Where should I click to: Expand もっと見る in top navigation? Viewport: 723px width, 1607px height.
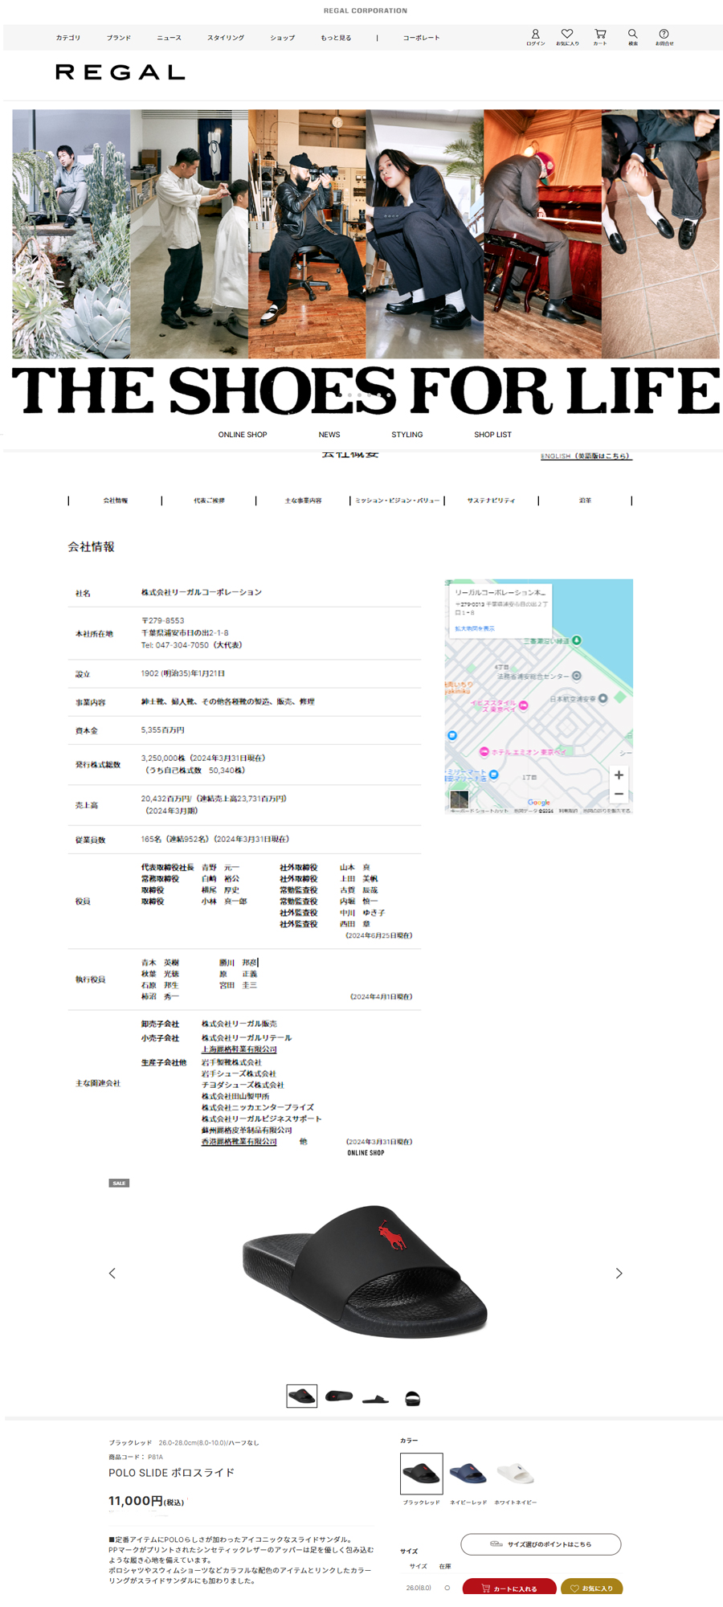(336, 38)
